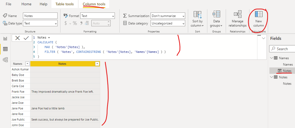Click the thousands separator comma icon
This screenshot has width=295, height=128.
click(81, 23)
